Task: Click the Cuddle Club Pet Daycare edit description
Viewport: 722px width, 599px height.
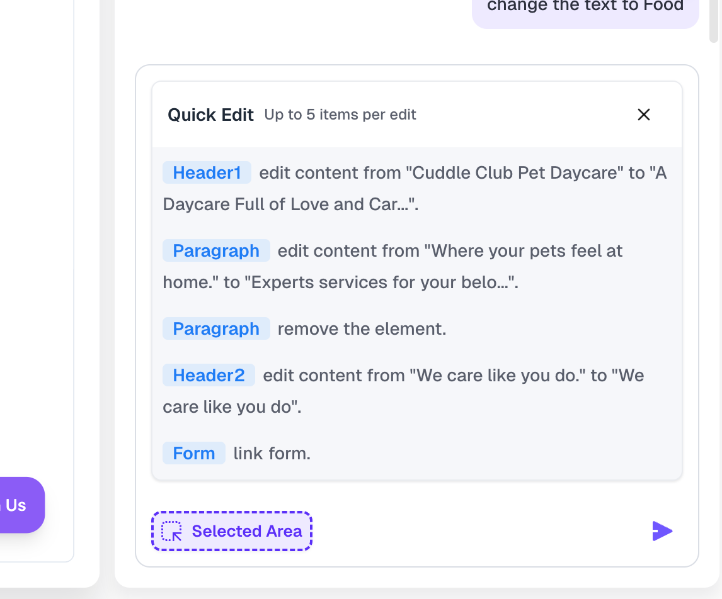Action: pos(415,189)
